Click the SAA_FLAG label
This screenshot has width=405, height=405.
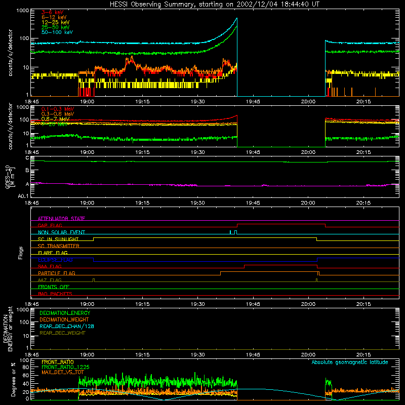pyautogui.click(x=50, y=266)
